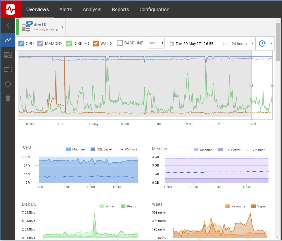Uncheck the CPU checkbox
This screenshot has width=282, height=241.
point(21,44)
